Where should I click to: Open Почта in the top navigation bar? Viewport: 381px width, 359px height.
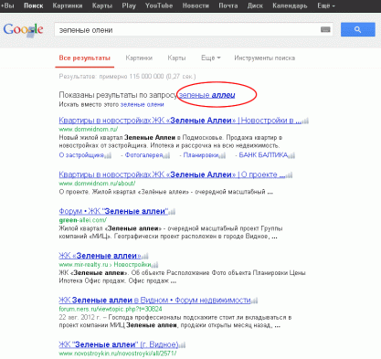point(228,5)
